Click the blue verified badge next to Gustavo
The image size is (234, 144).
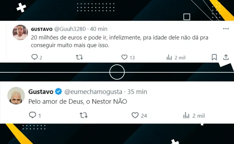click(58, 91)
